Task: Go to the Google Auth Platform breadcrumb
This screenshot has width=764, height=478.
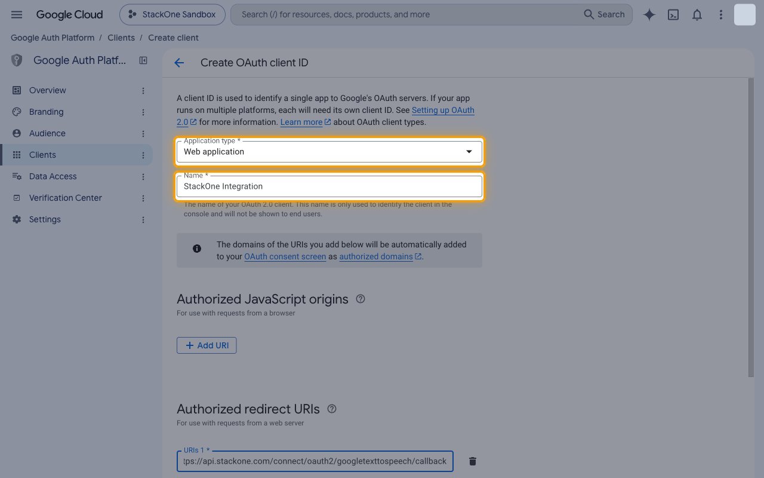Action: point(53,38)
